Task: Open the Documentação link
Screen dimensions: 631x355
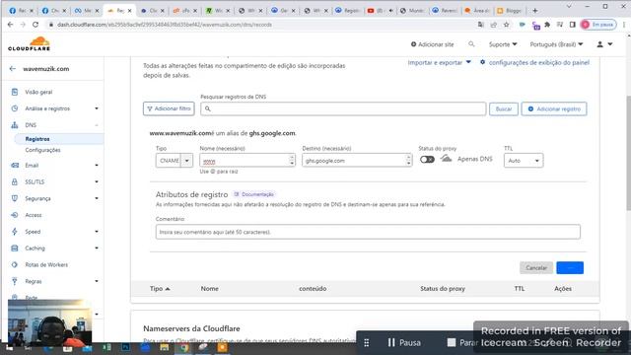Action: click(x=254, y=194)
